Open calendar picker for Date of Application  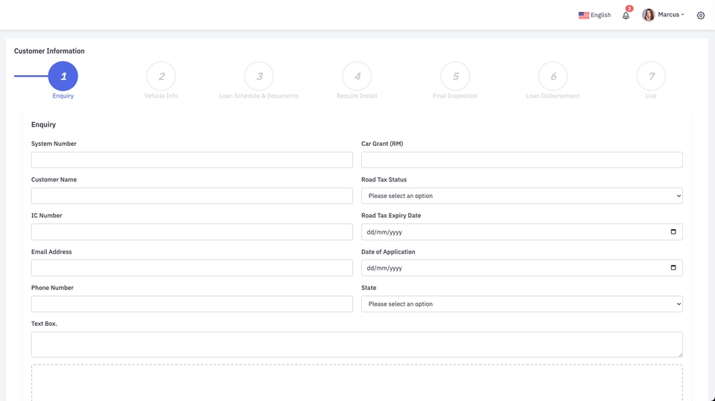pyautogui.click(x=673, y=268)
